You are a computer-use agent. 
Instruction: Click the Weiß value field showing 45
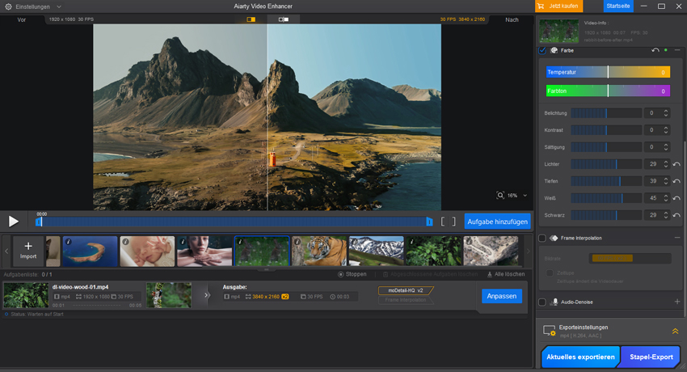point(653,198)
